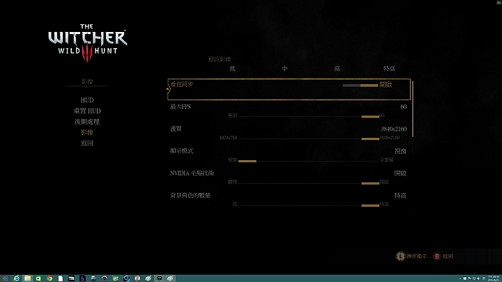Screen dimensions: 502x282
Task: Open the HUD settings menu entry
Action: click(86, 100)
